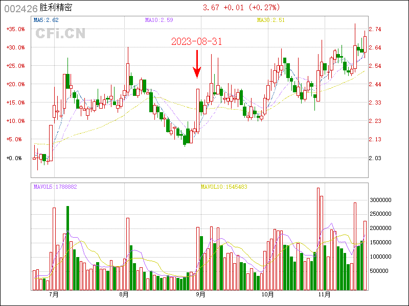Screen dimensions: 409x306
Task: Select 11月 on the time axis
Action: pos(324,294)
